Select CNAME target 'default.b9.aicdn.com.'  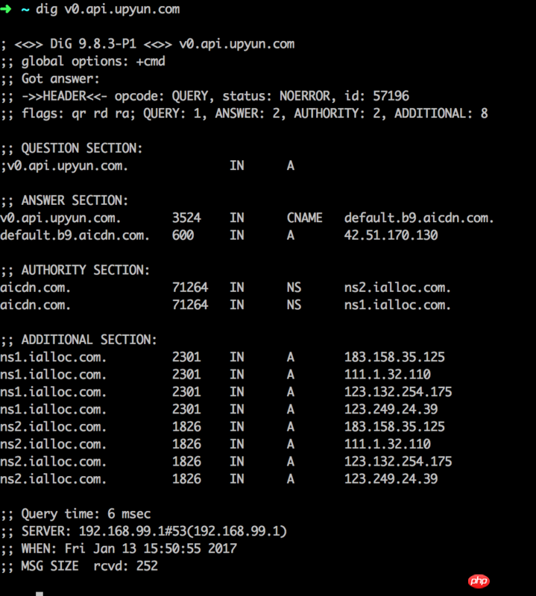[x=419, y=218]
